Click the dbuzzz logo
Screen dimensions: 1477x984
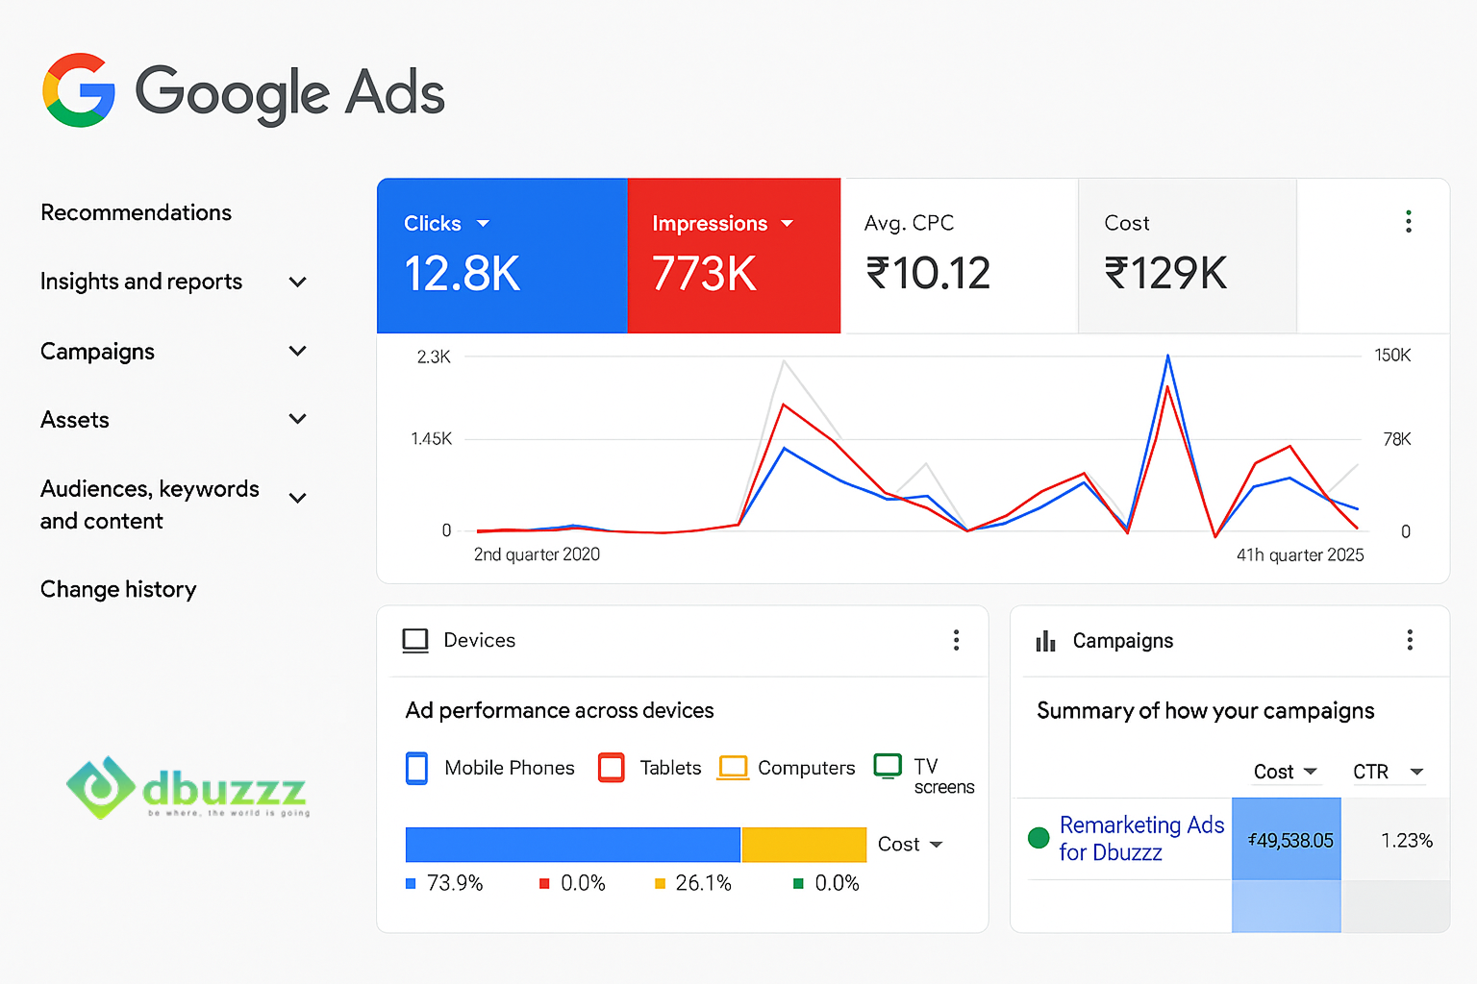point(188,789)
